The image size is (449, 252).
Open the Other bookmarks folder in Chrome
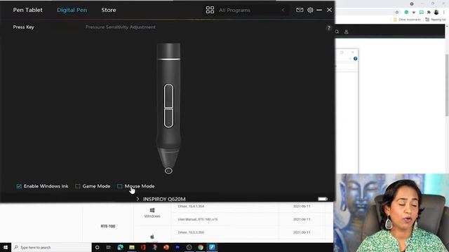(407, 20)
